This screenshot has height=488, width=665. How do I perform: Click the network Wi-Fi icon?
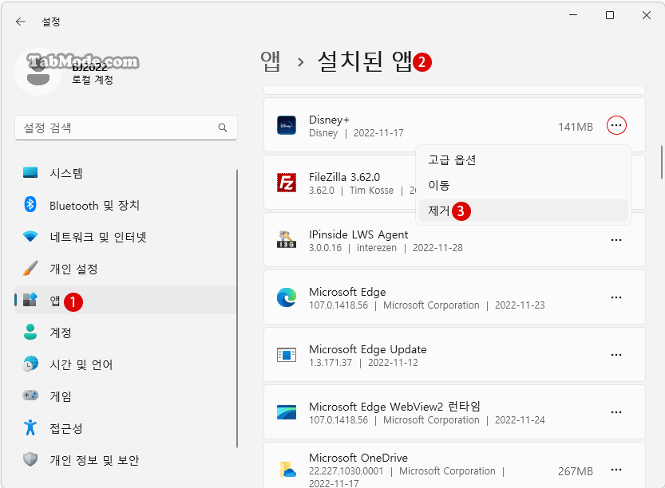pos(30,236)
